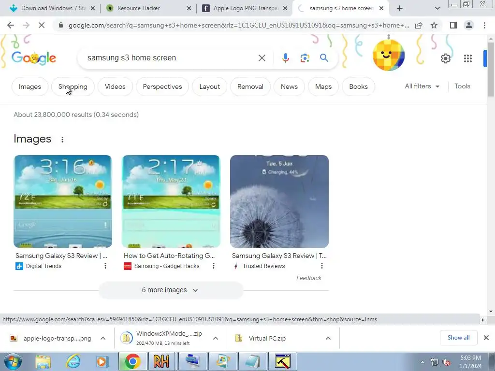
Task: Open search Tools
Action: (x=462, y=86)
